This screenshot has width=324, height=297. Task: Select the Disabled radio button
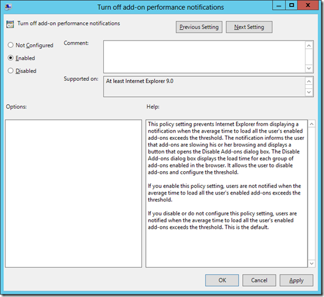[x=10, y=71]
